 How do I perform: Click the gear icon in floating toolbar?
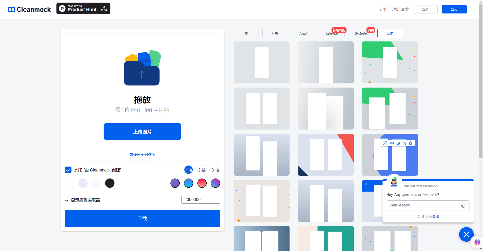click(x=410, y=143)
